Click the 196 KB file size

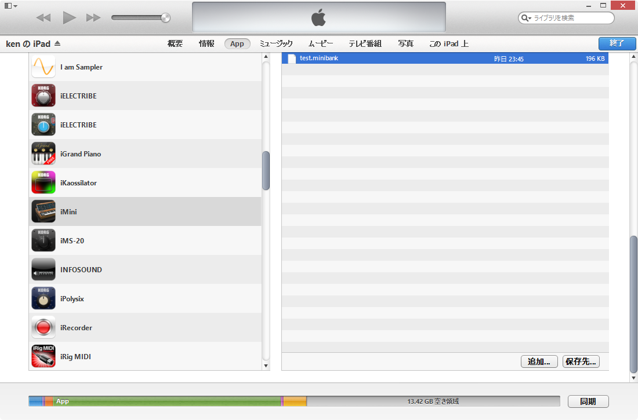[x=595, y=59]
